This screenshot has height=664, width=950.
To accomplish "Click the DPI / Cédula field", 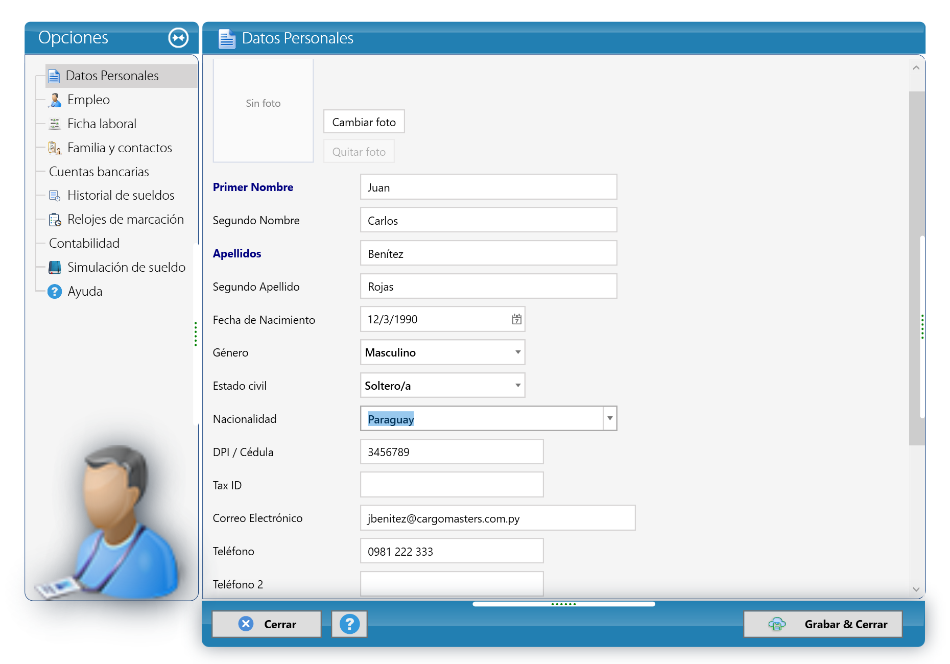I will pos(452,452).
